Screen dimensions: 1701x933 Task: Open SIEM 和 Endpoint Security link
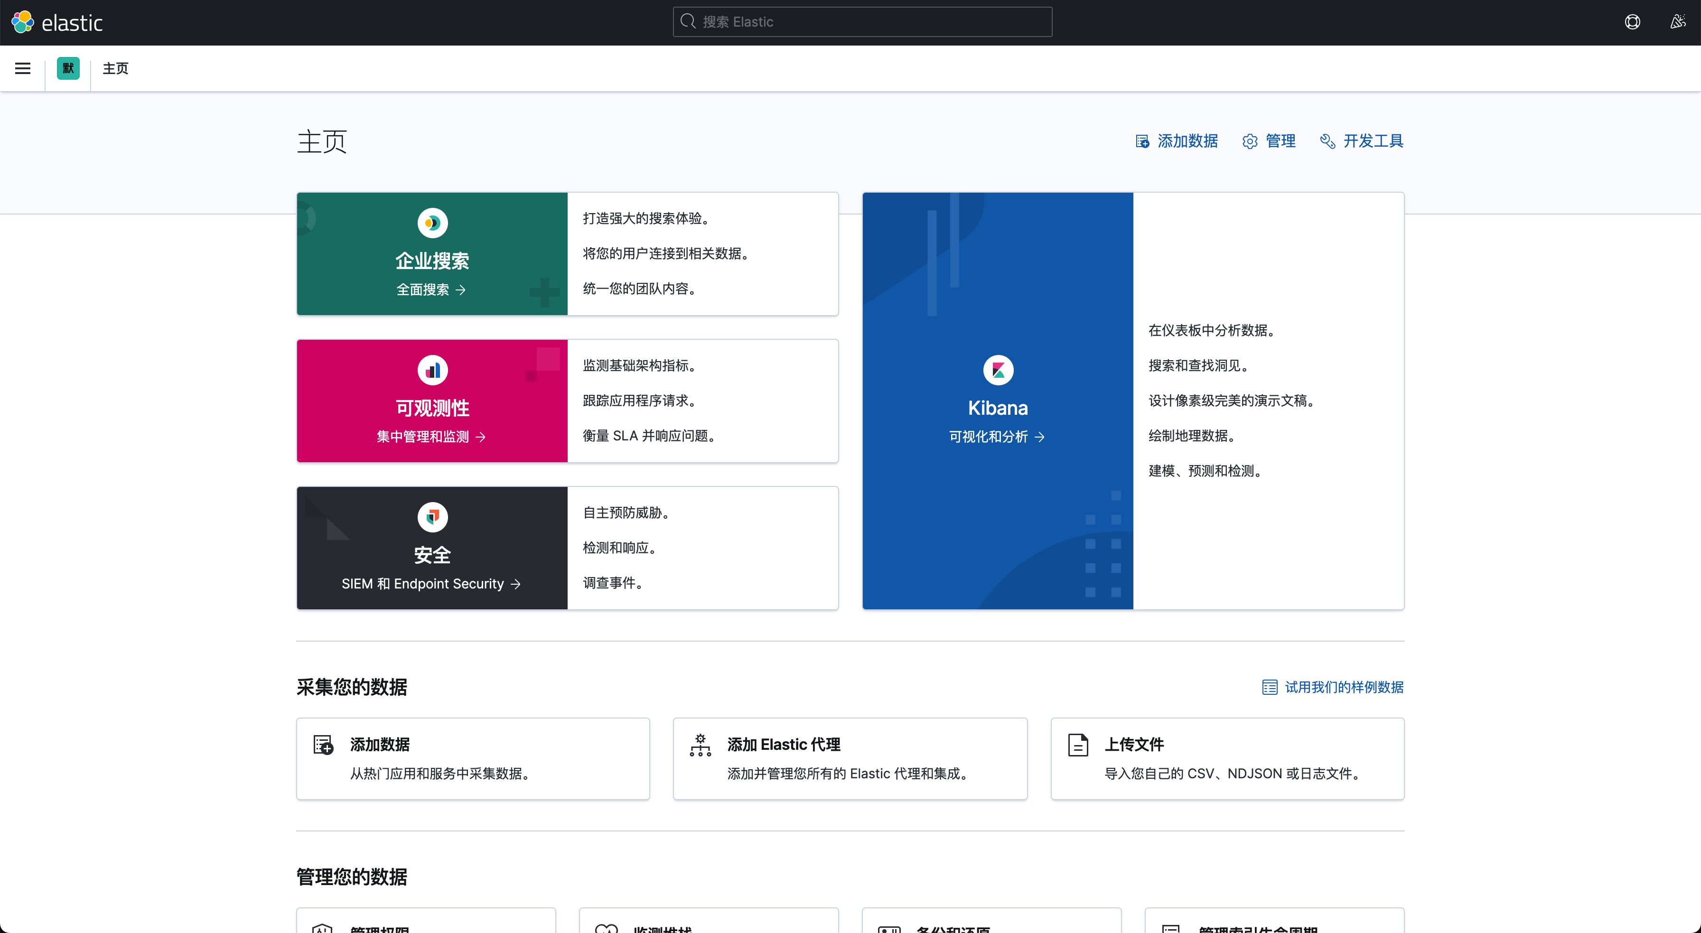click(x=431, y=584)
